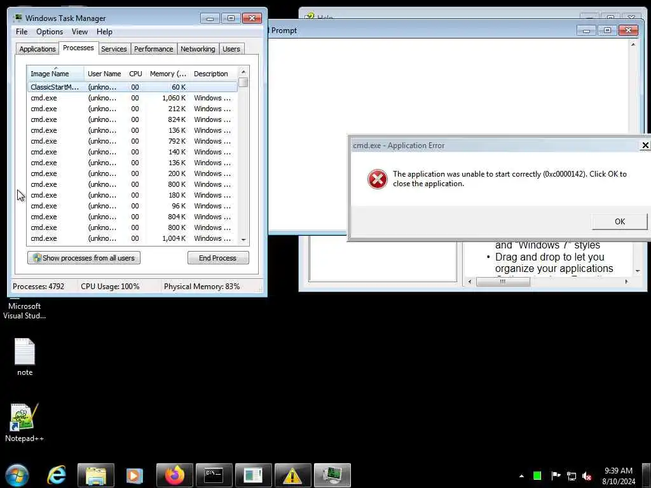Select the cmd.exe row using 212 K

(132, 109)
